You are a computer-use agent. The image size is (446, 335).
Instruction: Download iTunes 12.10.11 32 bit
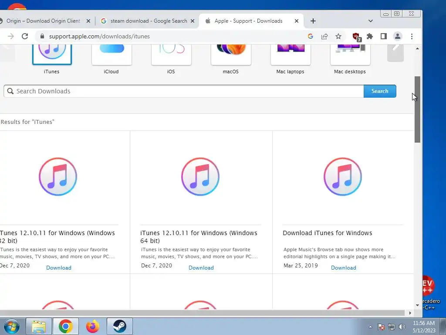click(59, 268)
